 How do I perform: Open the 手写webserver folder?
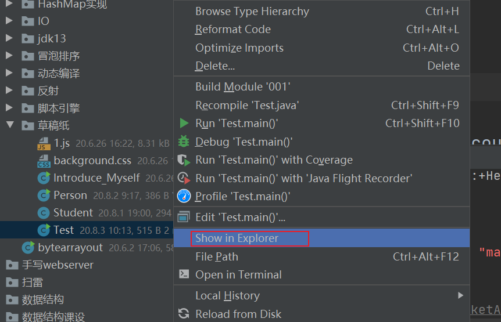click(57, 265)
